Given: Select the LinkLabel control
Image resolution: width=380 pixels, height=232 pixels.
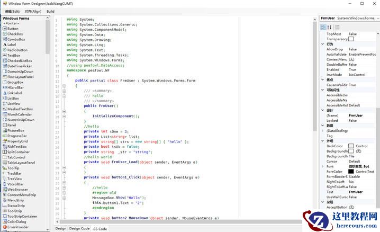Looking at the screenshot, I should (x=12, y=93).
